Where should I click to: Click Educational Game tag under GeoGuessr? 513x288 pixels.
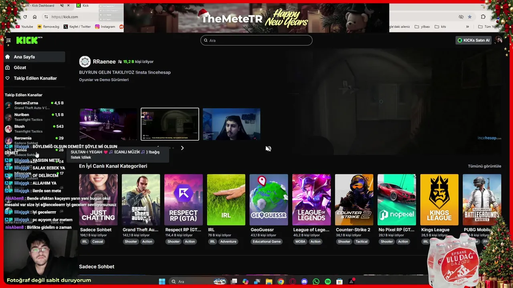[267, 242]
